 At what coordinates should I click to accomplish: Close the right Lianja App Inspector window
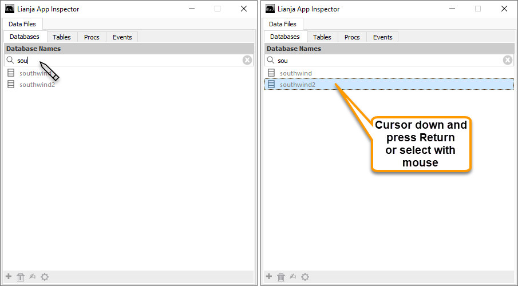pyautogui.click(x=504, y=9)
